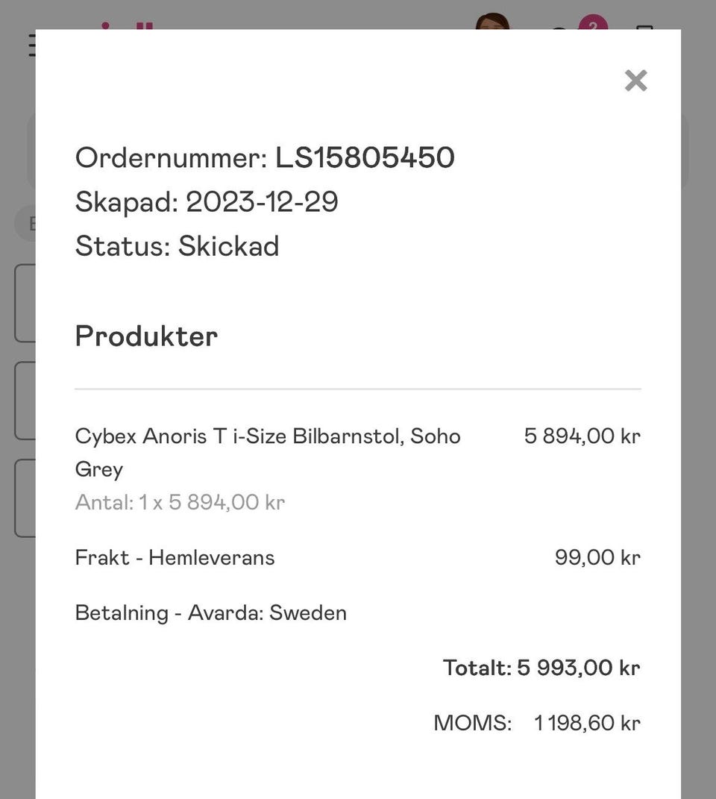Select order number LS15805450

(x=365, y=157)
